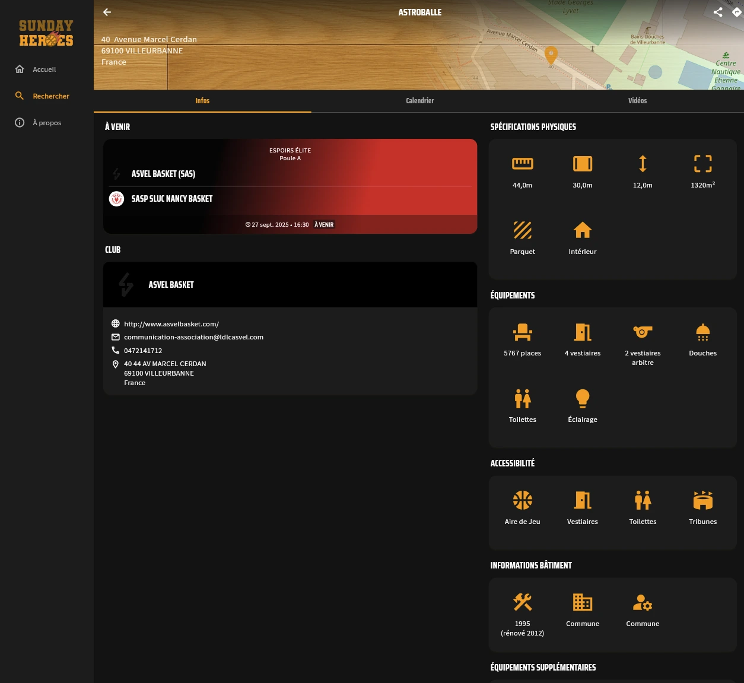
Task: Click the Douches shower icon
Action: click(703, 332)
